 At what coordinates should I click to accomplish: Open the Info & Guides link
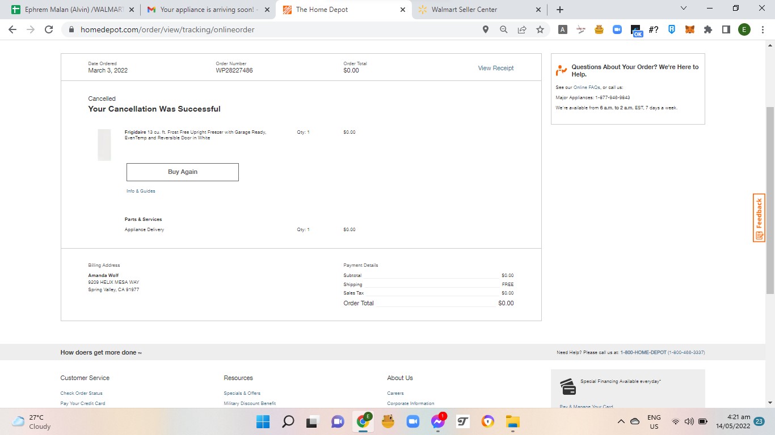pyautogui.click(x=141, y=191)
